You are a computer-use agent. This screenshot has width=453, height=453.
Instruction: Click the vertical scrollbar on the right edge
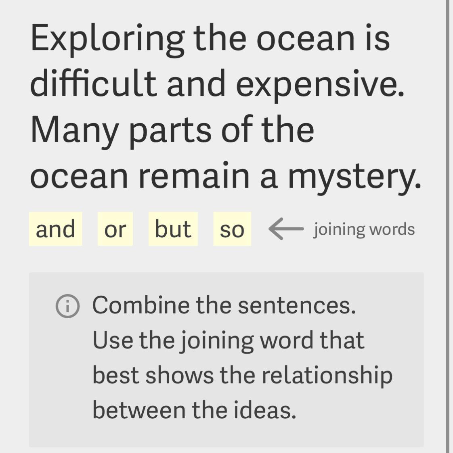tap(448, 227)
